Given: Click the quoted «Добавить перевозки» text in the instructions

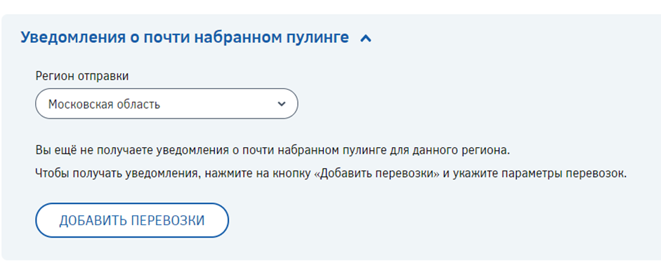Looking at the screenshot, I should (x=377, y=174).
